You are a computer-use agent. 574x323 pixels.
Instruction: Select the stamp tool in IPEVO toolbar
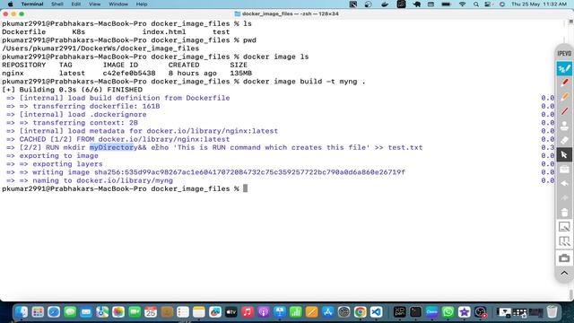click(564, 126)
